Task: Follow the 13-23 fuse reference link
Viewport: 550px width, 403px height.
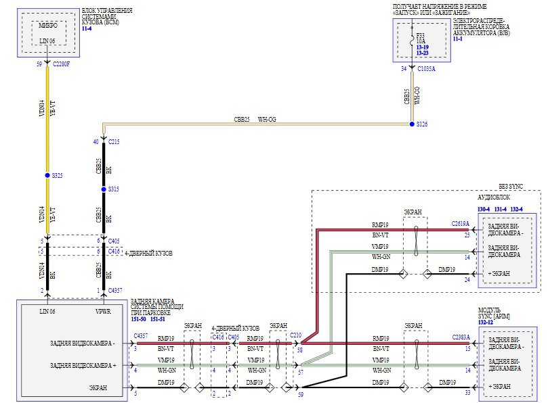Action: (423, 53)
